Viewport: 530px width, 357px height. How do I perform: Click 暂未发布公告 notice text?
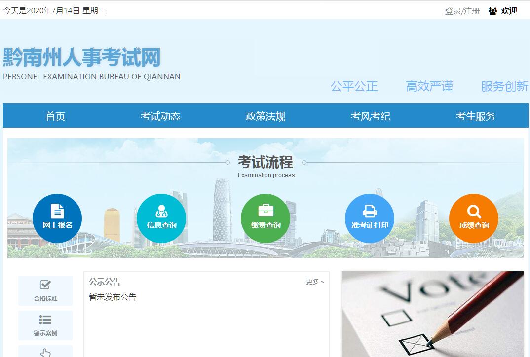tap(113, 297)
